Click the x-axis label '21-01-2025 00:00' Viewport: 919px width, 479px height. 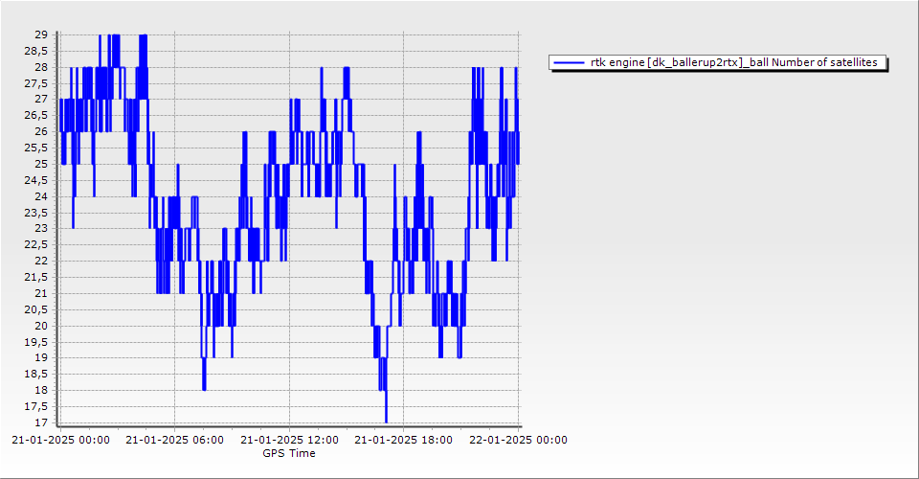pos(59,441)
